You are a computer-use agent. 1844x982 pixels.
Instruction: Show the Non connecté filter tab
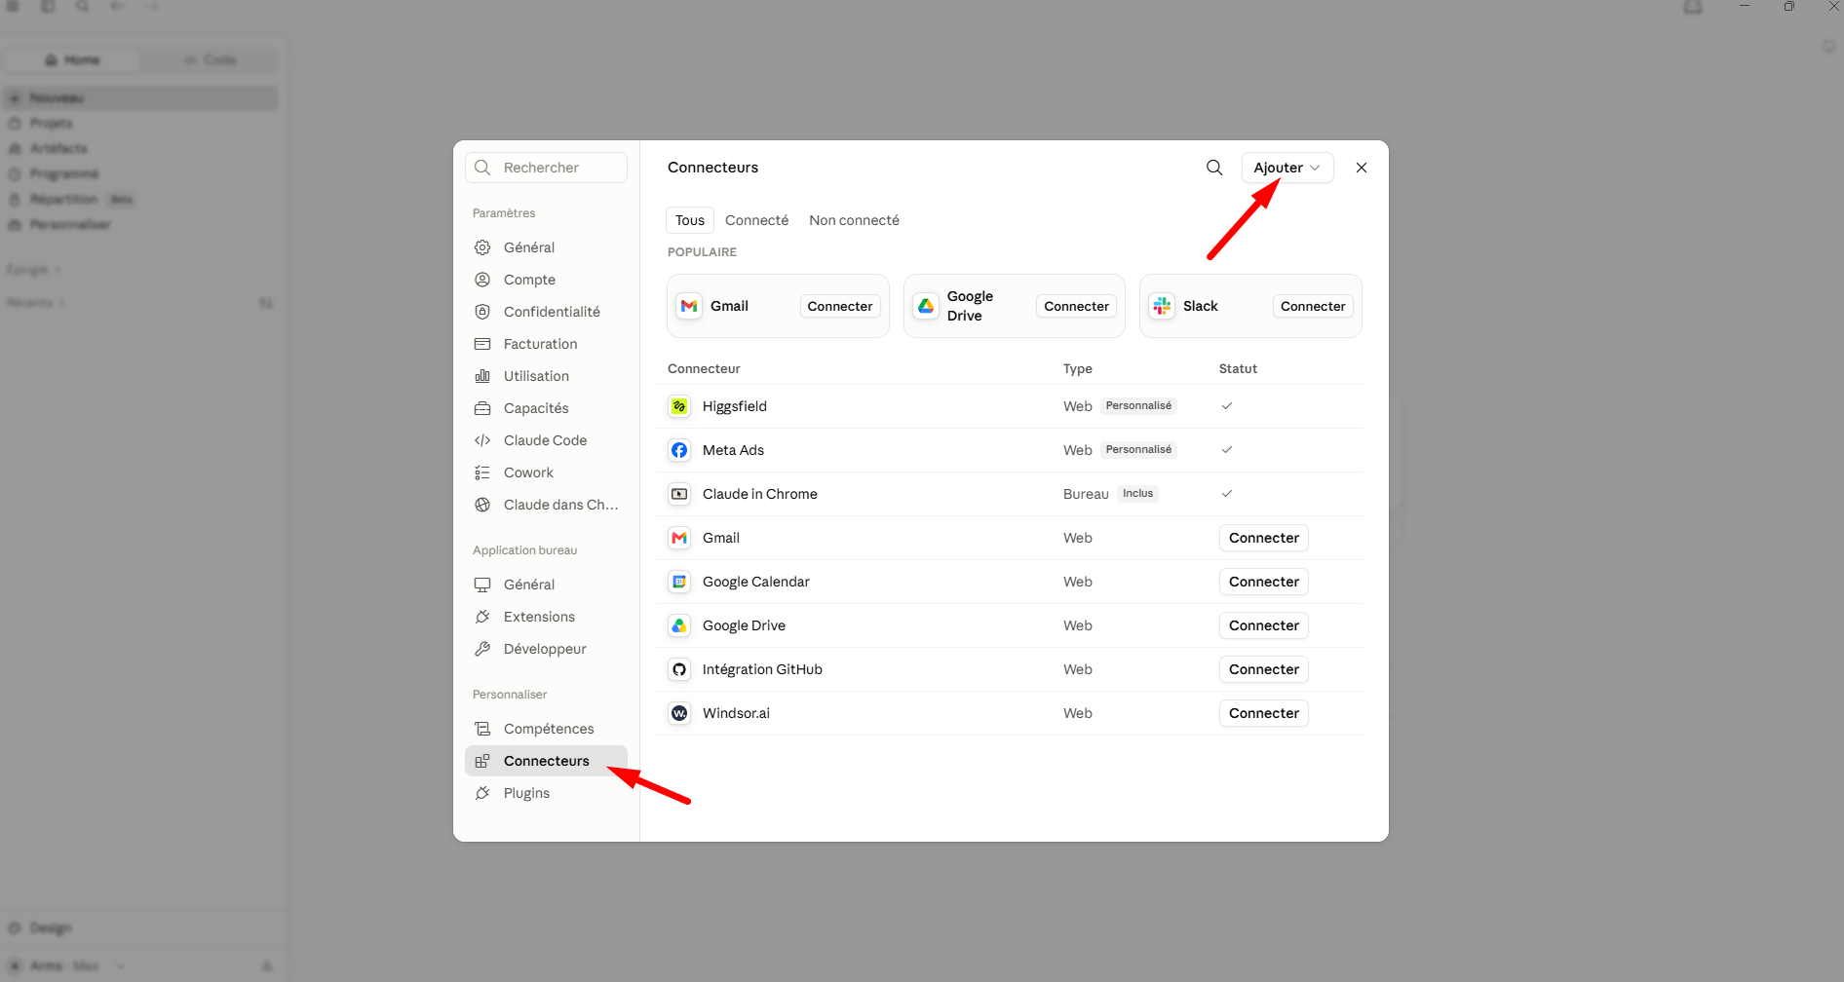point(854,220)
